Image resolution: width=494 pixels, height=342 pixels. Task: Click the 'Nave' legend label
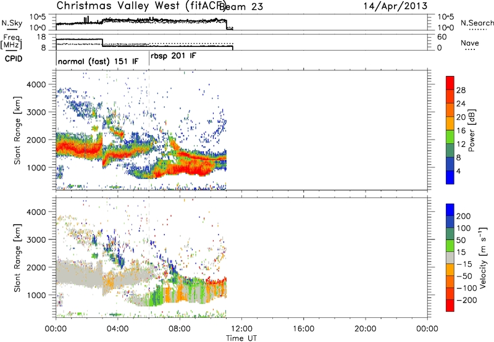pyautogui.click(x=469, y=43)
